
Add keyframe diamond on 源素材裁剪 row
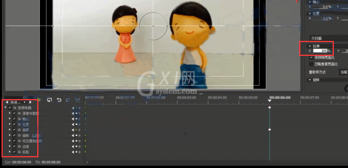click(x=76, y=113)
